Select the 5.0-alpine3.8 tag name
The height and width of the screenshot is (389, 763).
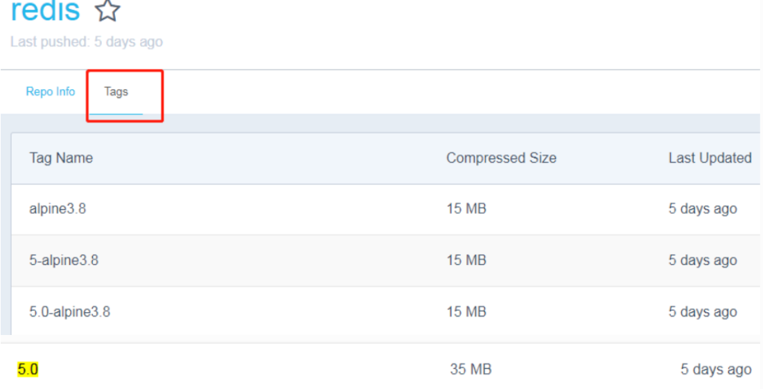(69, 311)
